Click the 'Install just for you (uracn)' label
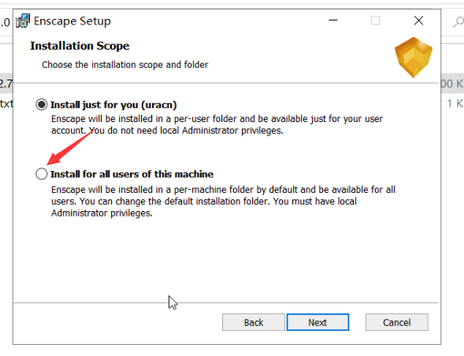Viewport: 464px width, 356px height. 113,105
